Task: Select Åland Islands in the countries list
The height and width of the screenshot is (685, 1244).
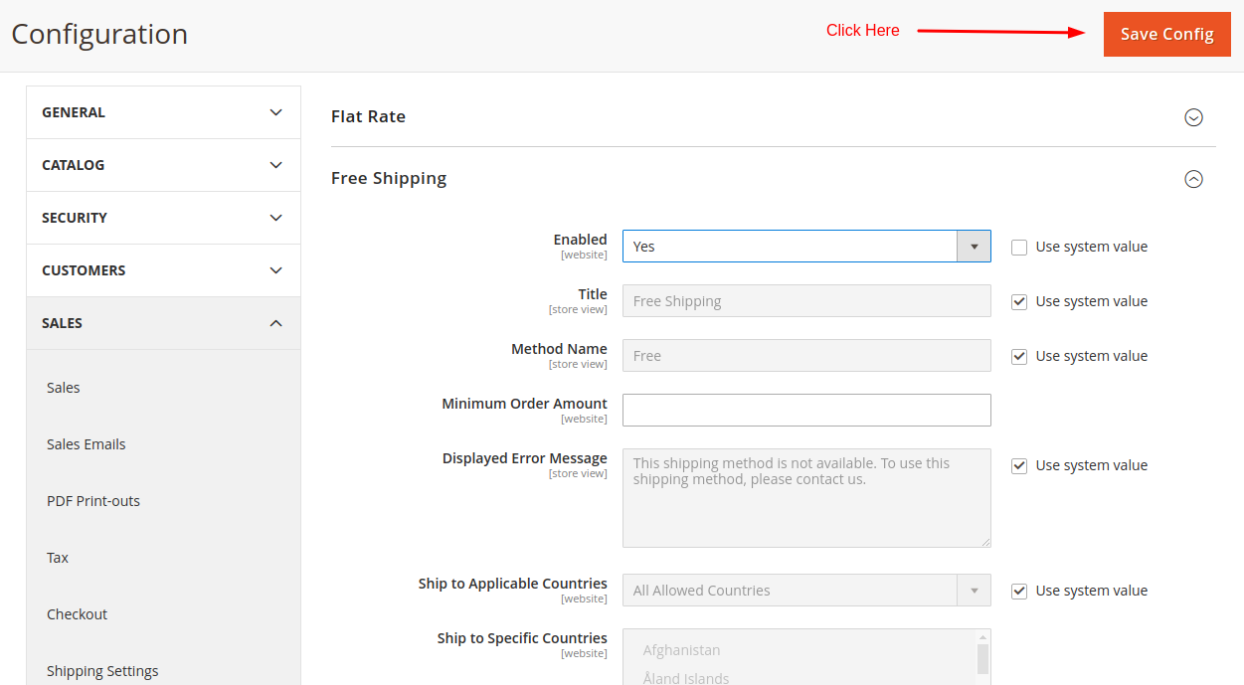Action: click(x=686, y=678)
